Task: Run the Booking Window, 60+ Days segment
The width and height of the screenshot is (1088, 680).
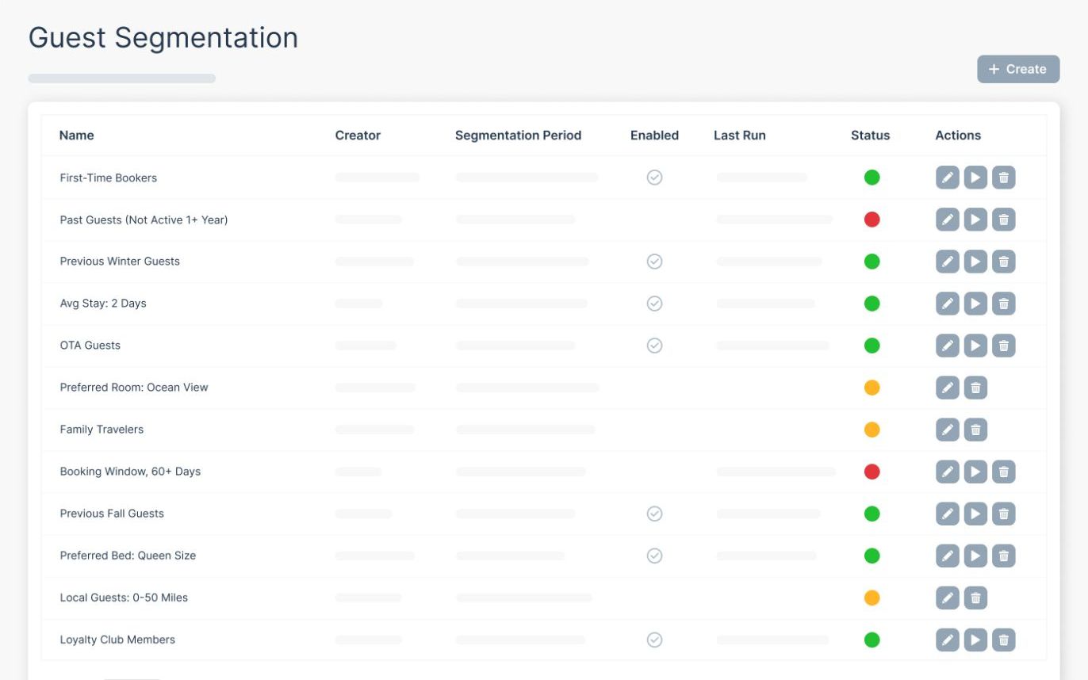Action: (975, 472)
